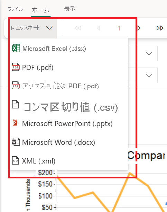Click the PowerPoint icon

pyautogui.click(x=15, y=123)
